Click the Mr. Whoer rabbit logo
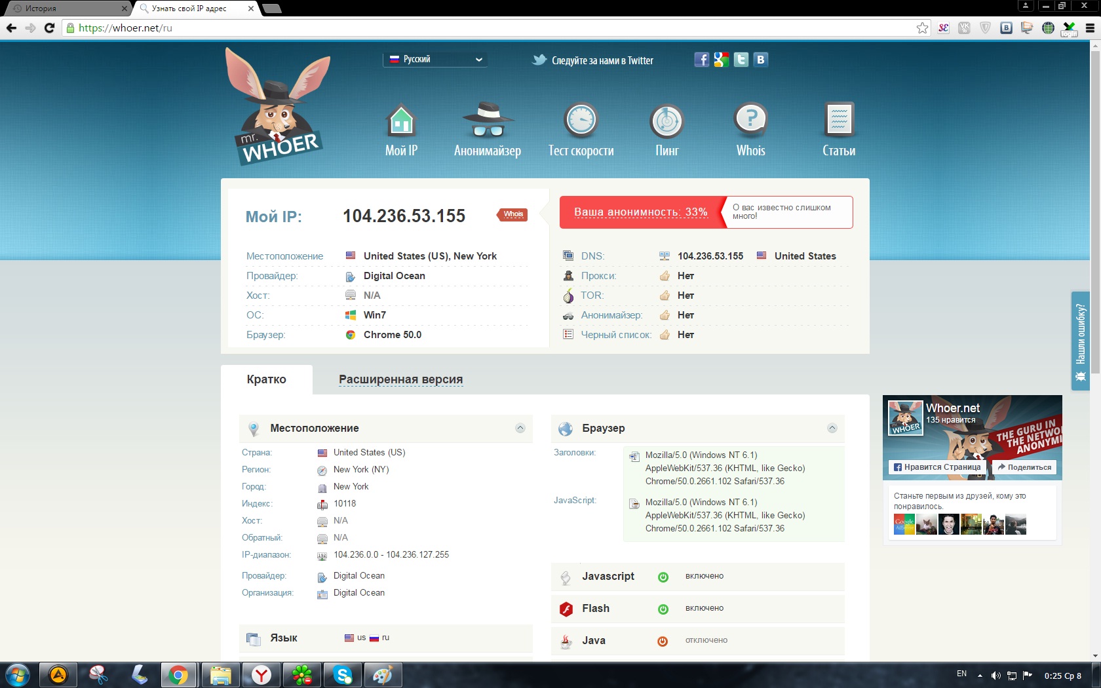Viewport: 1101px width, 688px height. point(278,106)
